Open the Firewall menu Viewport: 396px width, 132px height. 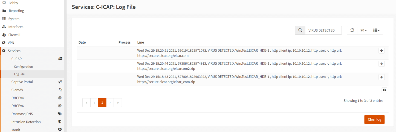[14, 35]
